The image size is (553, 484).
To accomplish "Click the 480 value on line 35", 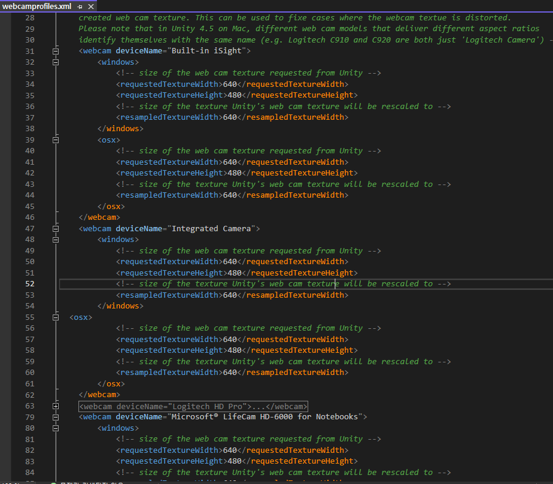I will [235, 95].
